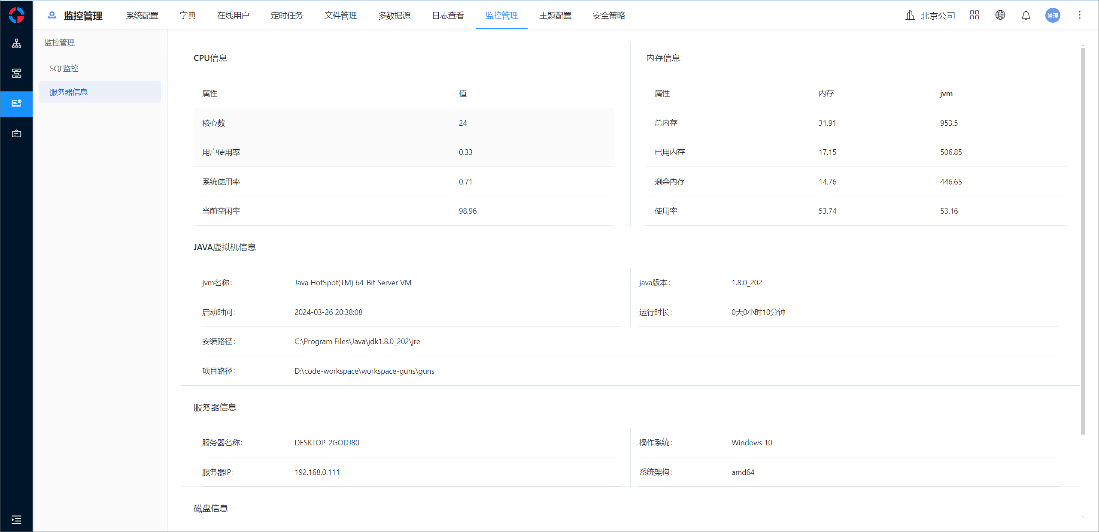Open the second sidebar structure icon
The width and height of the screenshot is (1099, 532).
[x=16, y=73]
